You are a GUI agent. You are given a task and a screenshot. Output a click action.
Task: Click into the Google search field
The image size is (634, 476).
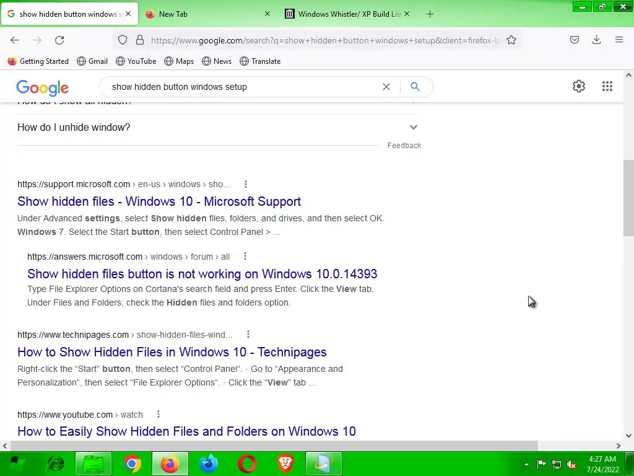[x=243, y=87]
